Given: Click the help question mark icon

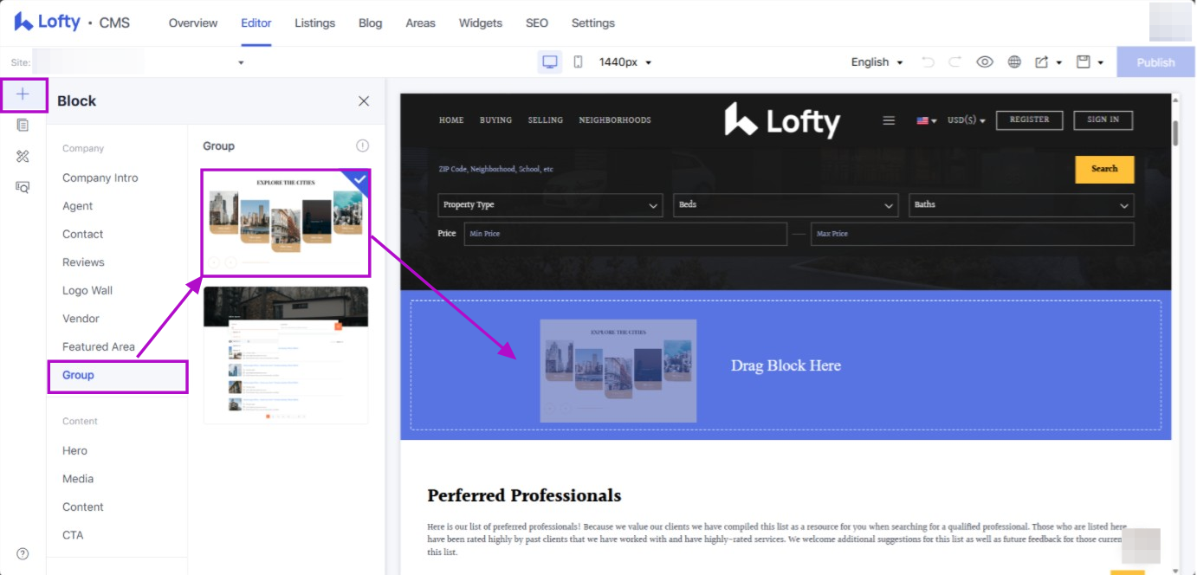Looking at the screenshot, I should pyautogui.click(x=23, y=554).
